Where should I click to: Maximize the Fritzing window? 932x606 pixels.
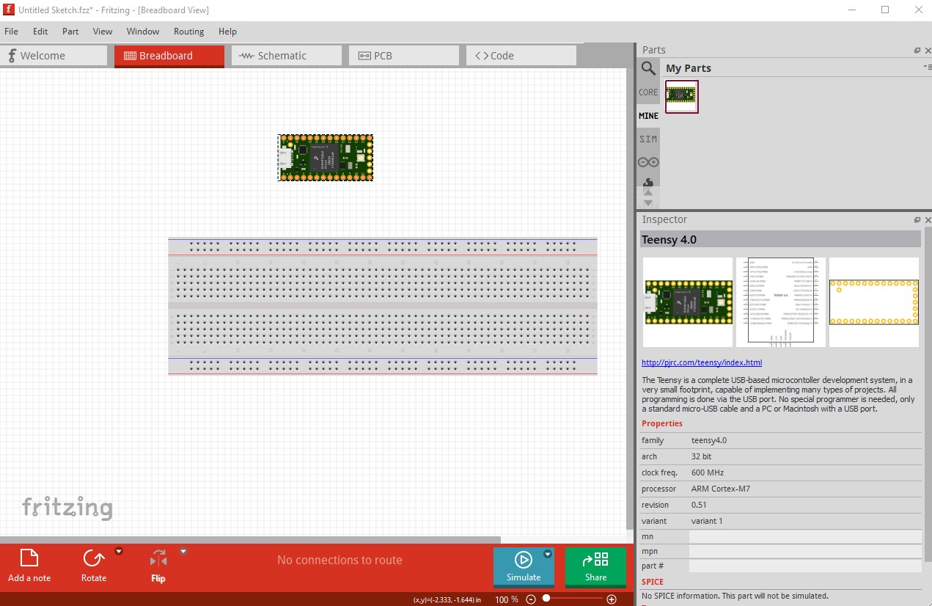[x=885, y=10]
